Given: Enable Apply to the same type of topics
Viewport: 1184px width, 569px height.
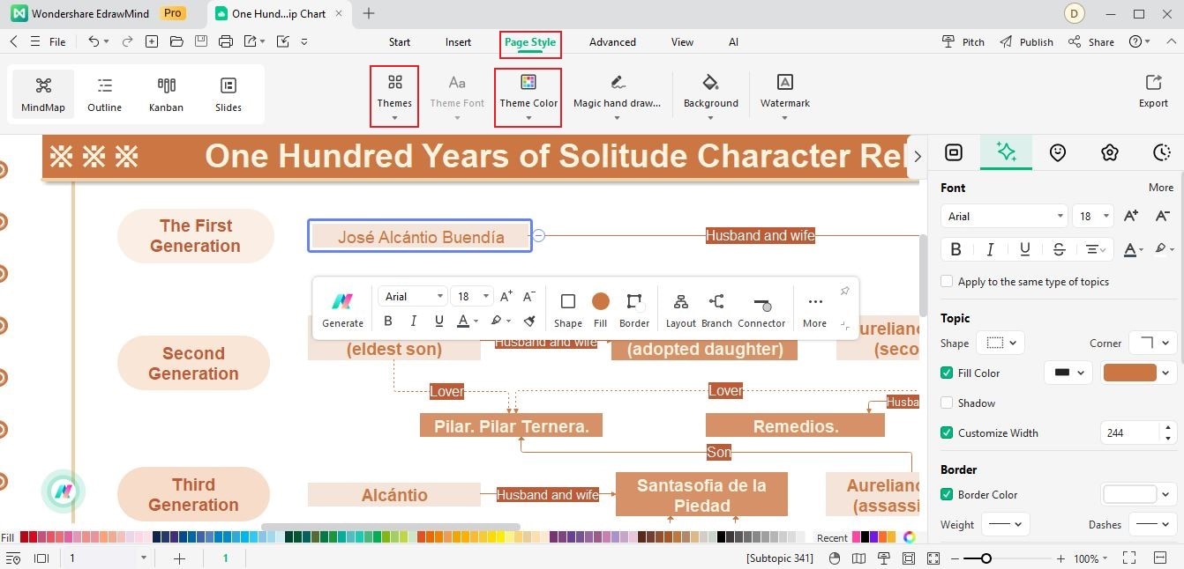Looking at the screenshot, I should click(x=947, y=282).
